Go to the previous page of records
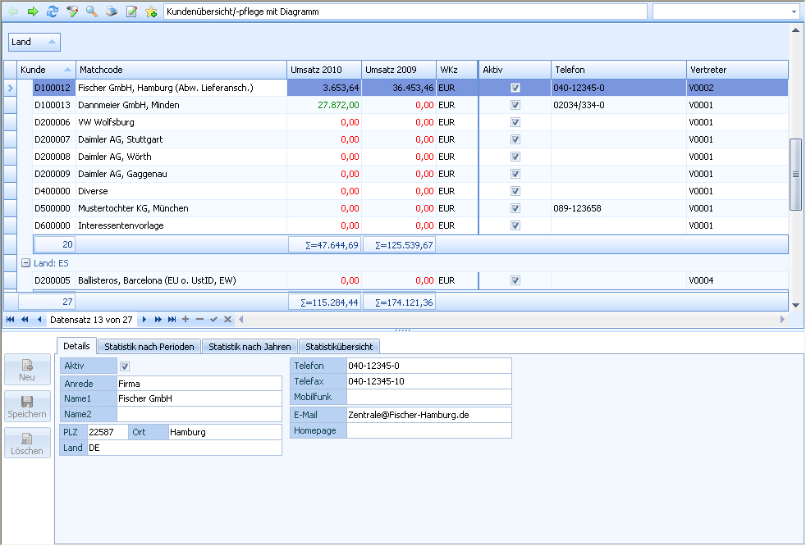The image size is (806, 546). tap(25, 320)
